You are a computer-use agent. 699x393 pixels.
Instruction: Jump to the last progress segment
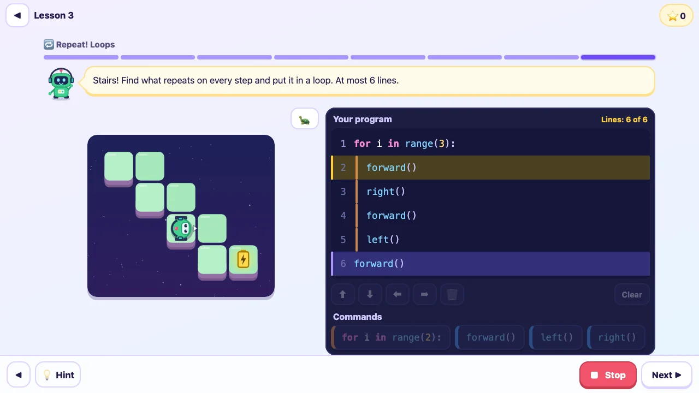[618, 57]
